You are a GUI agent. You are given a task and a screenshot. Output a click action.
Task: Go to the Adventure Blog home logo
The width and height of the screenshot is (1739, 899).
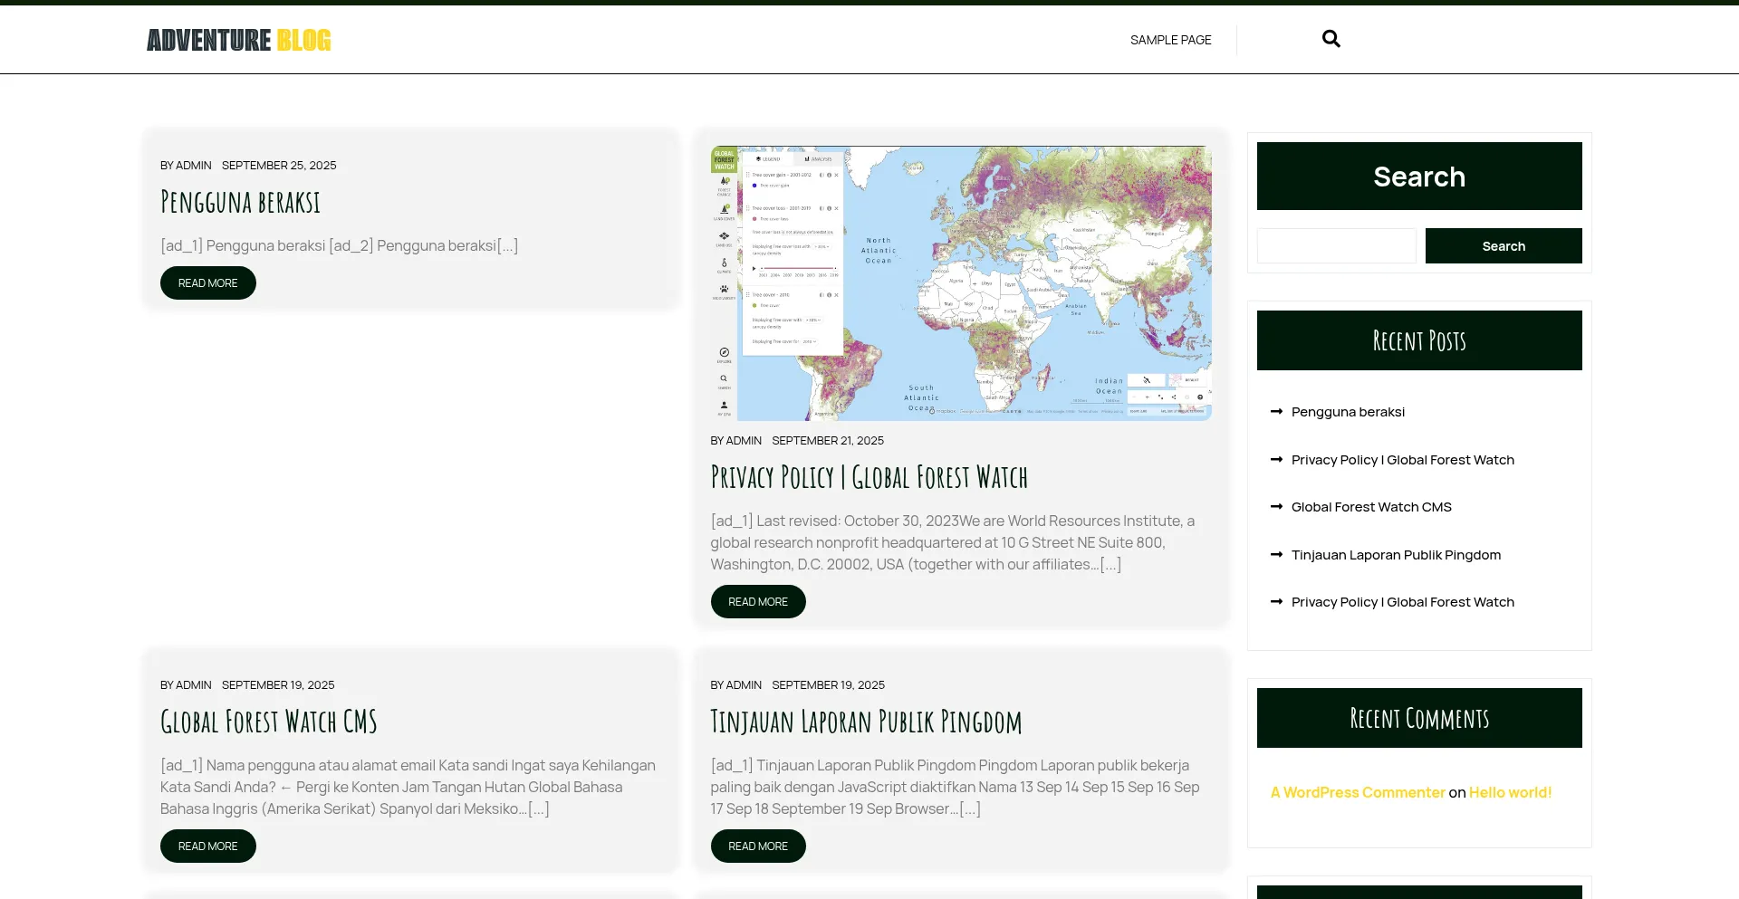click(x=239, y=40)
